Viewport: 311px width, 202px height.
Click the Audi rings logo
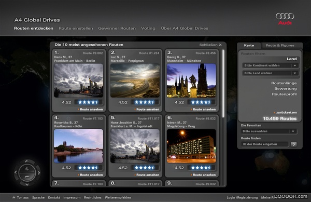point(285,19)
